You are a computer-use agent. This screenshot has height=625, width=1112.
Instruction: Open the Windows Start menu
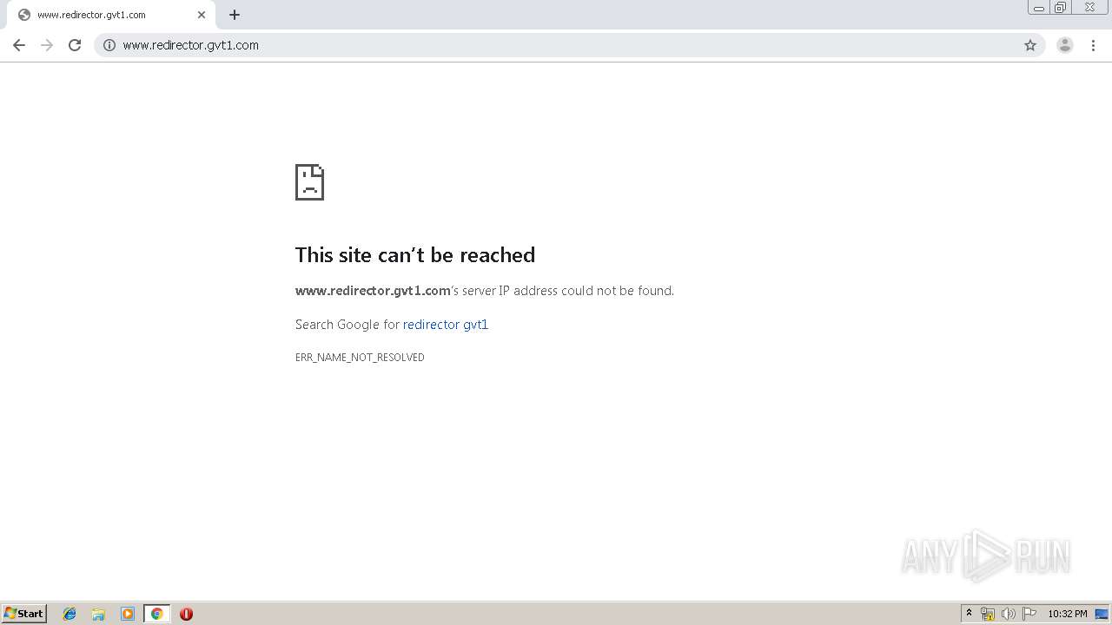pyautogui.click(x=24, y=614)
